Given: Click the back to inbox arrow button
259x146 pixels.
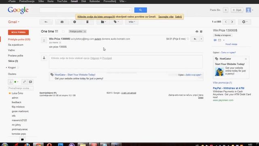Looking at the screenshot, I should [46, 22].
